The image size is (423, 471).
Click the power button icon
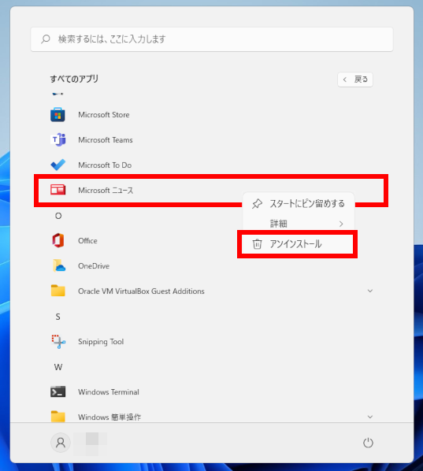pyautogui.click(x=368, y=443)
